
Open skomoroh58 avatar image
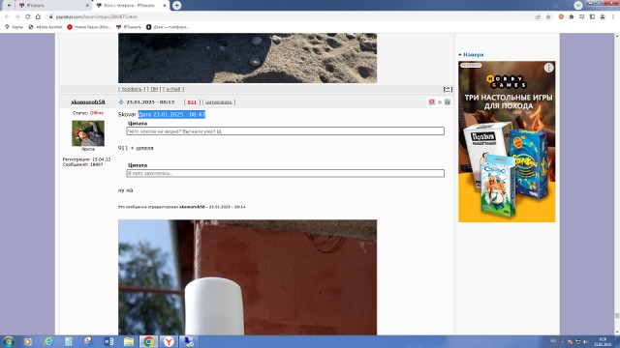point(88,133)
